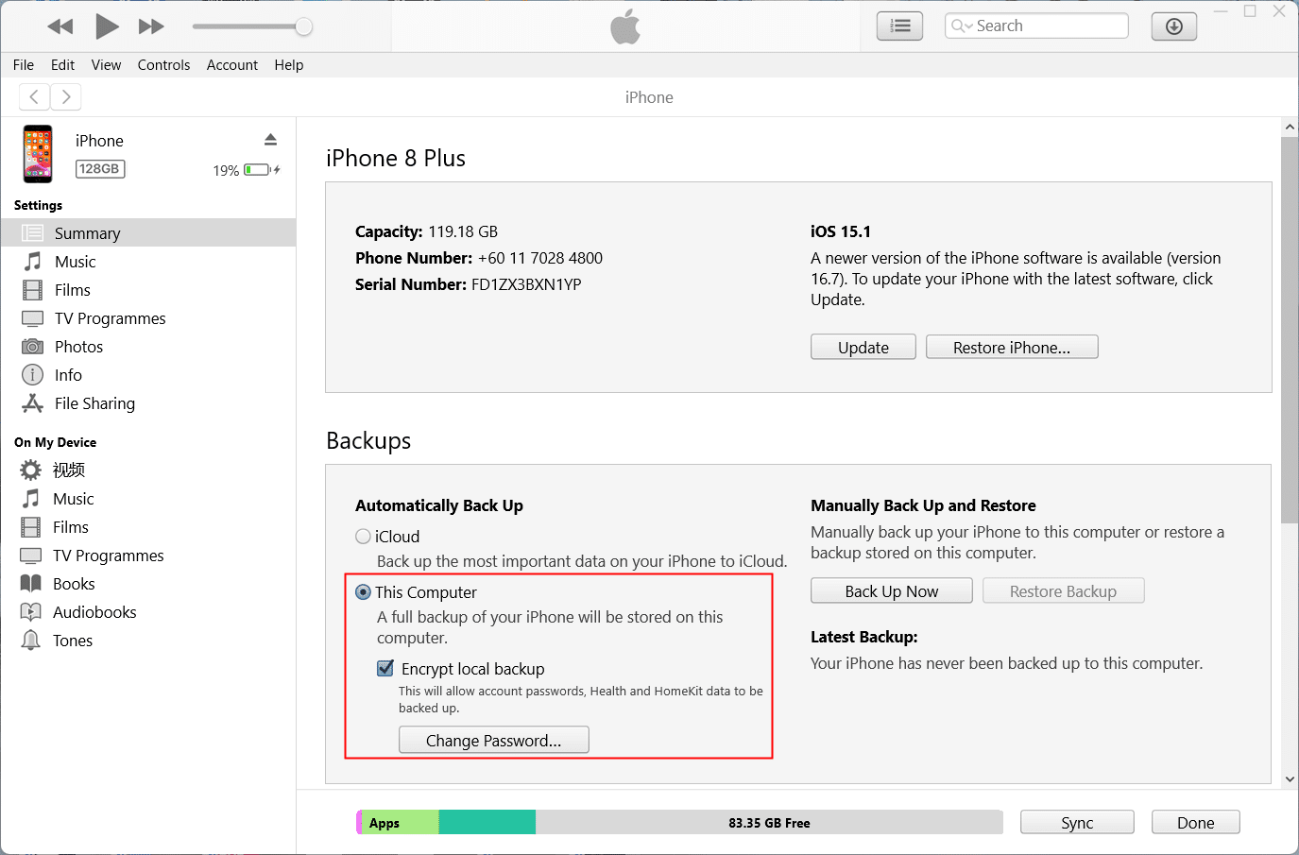This screenshot has width=1299, height=855.
Task: Go back with the left chevron
Action: pos(34,96)
